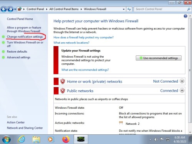Click Public networks heading
192x144 pixels.
coord(80,91)
